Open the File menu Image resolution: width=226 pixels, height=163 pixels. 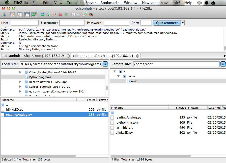tap(36, 3)
